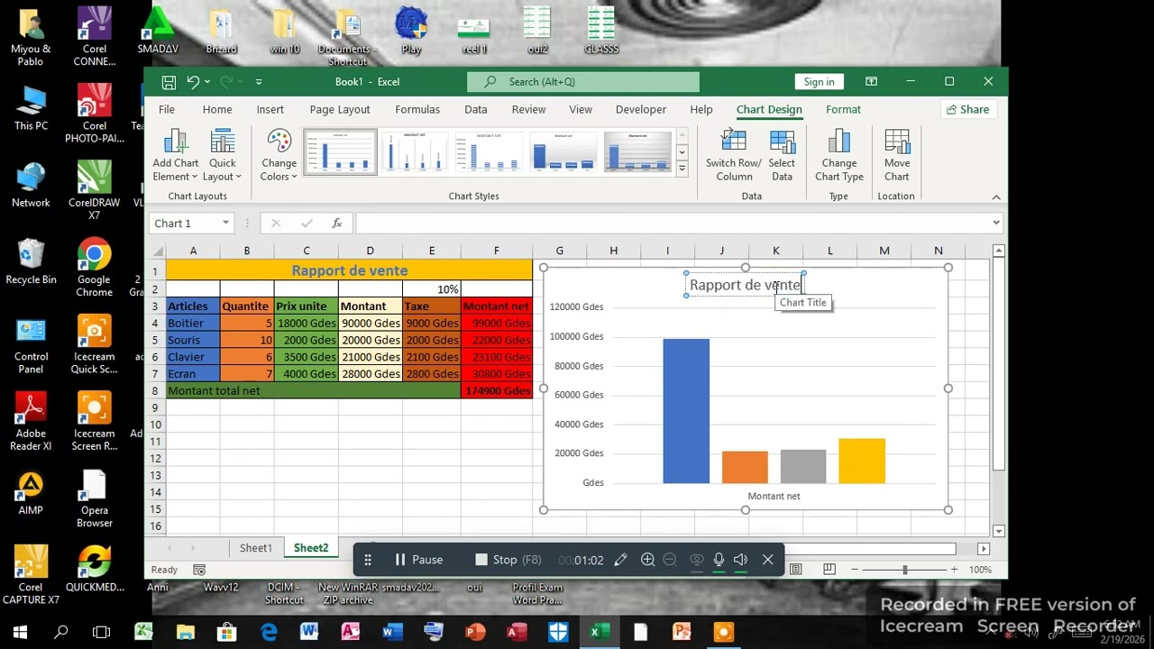
Task: Switch to the Format ribbon tab
Action: [843, 109]
